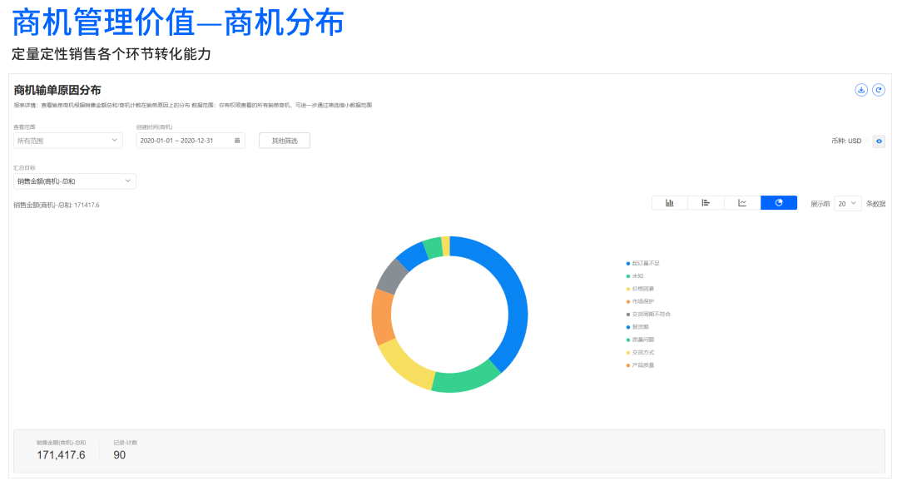Click the 报表详情 description line

point(192,105)
